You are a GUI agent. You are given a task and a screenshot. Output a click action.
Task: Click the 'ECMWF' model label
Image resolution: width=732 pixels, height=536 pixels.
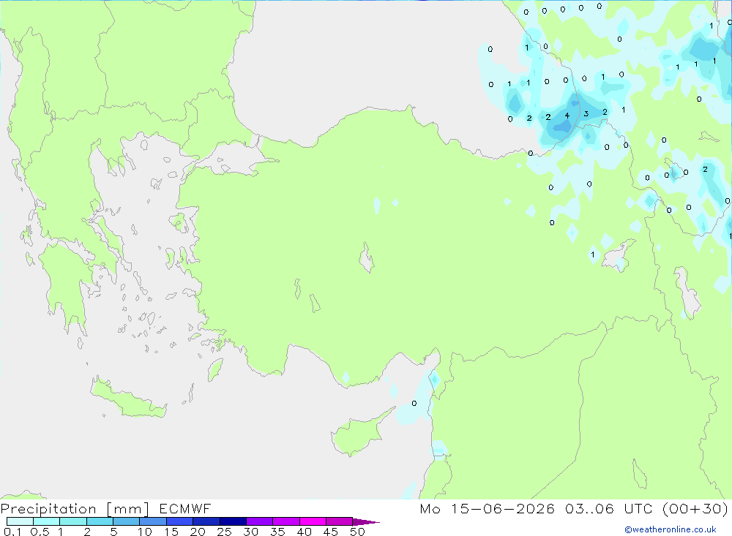(x=185, y=508)
